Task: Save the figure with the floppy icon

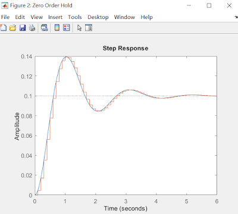Action: click(x=23, y=28)
